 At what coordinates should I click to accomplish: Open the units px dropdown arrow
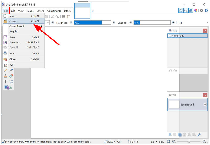(156, 142)
